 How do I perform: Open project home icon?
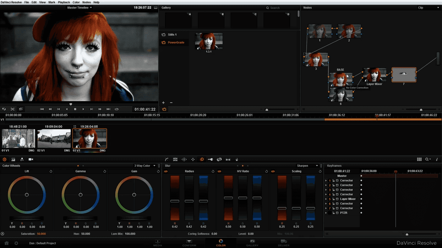tap(6, 243)
